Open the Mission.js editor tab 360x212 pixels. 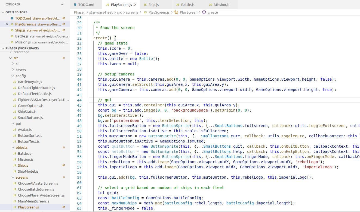pyautogui.click(x=221, y=5)
